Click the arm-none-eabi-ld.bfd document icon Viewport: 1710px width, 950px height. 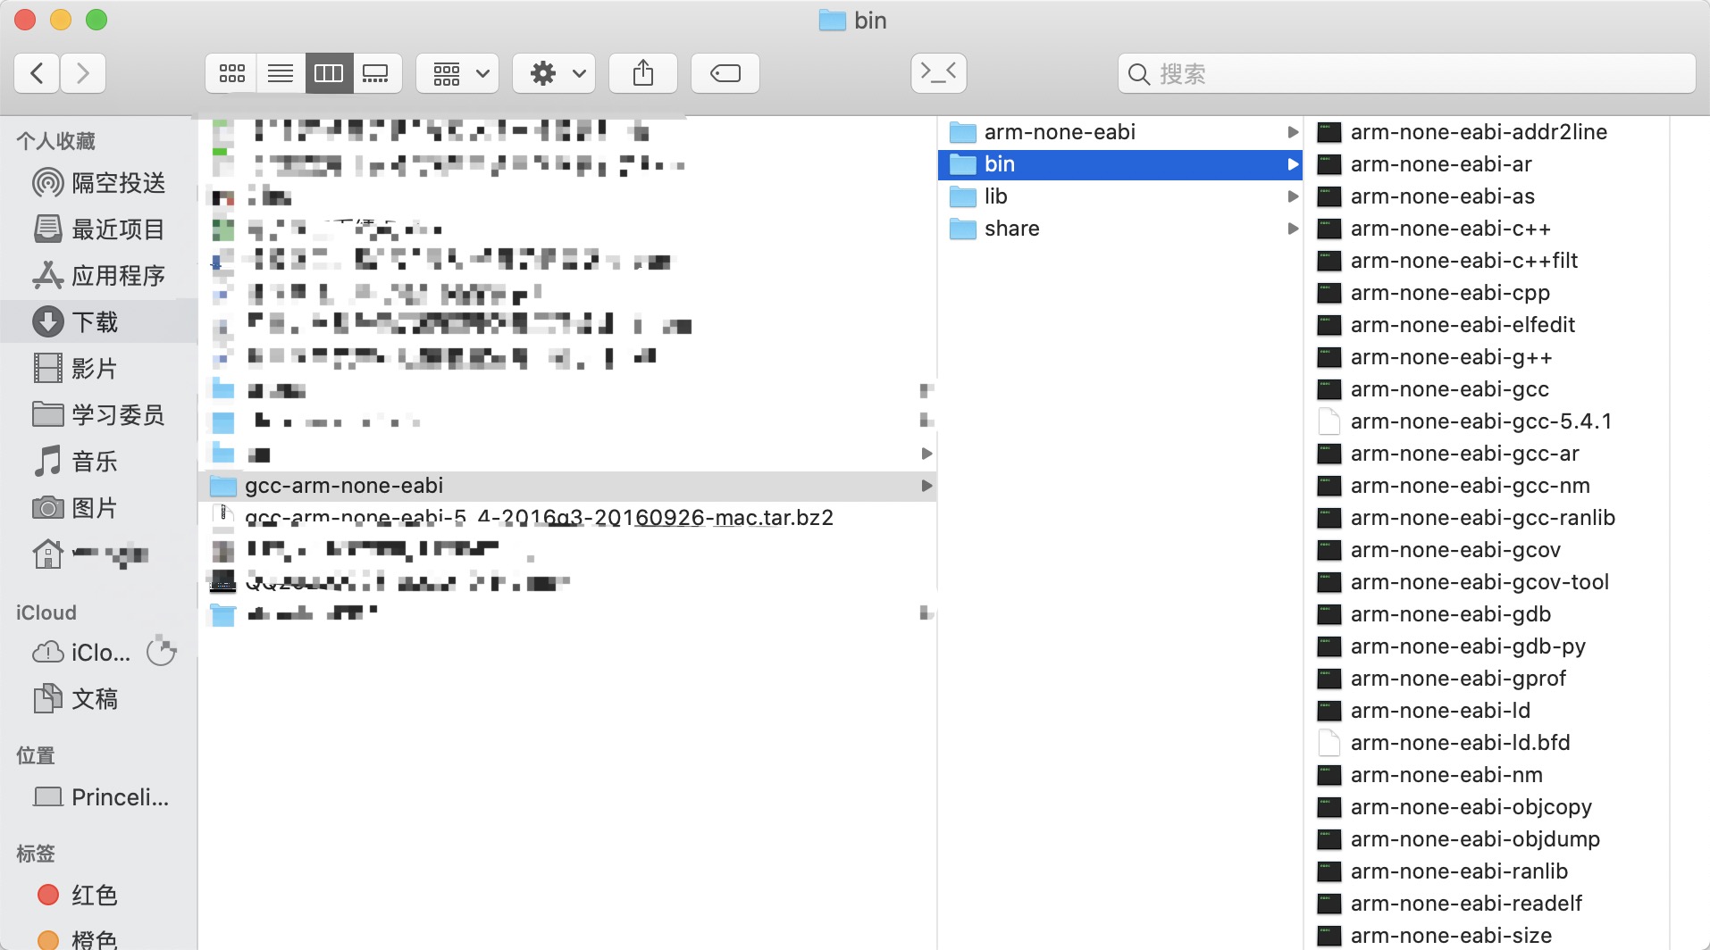(x=1329, y=743)
